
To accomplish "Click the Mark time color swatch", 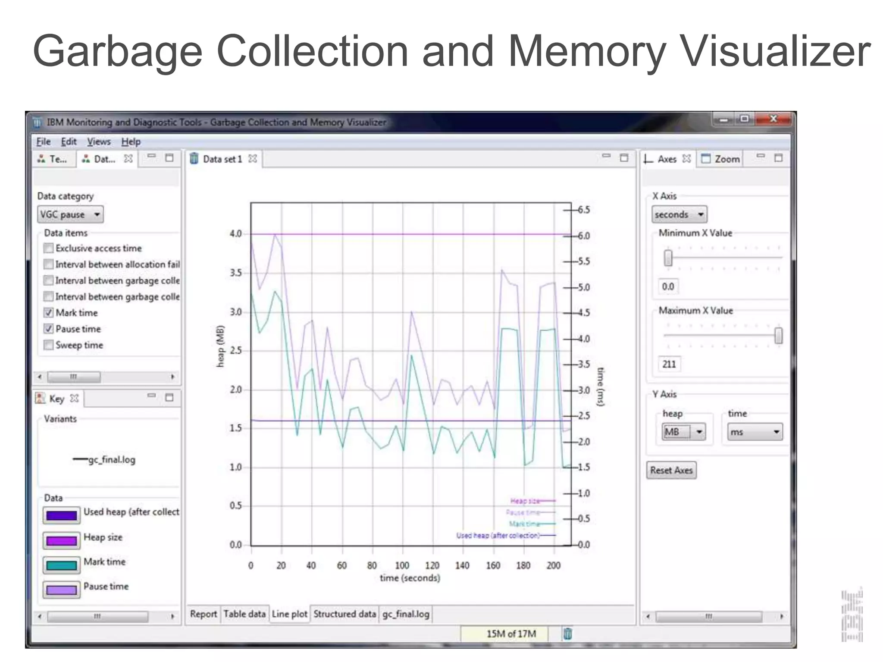I will [x=62, y=565].
